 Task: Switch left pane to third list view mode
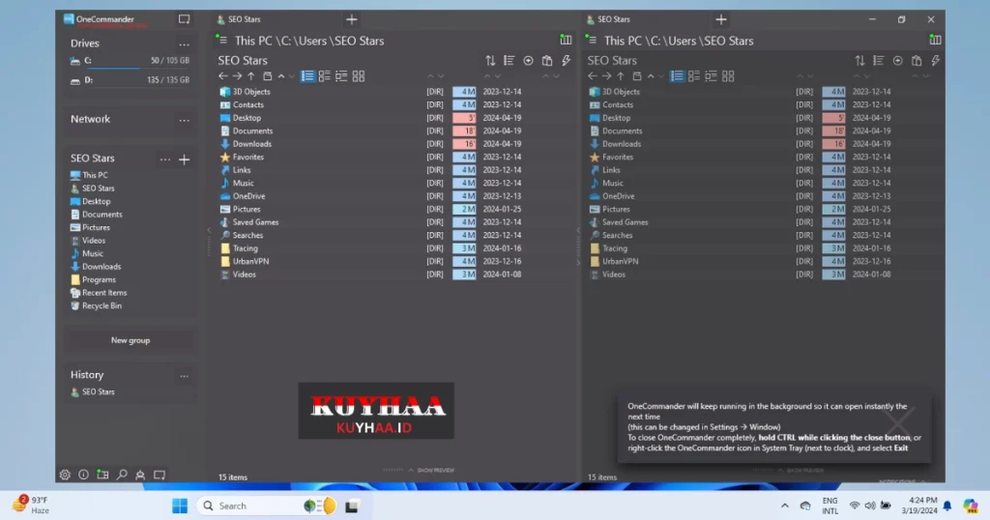coord(341,76)
